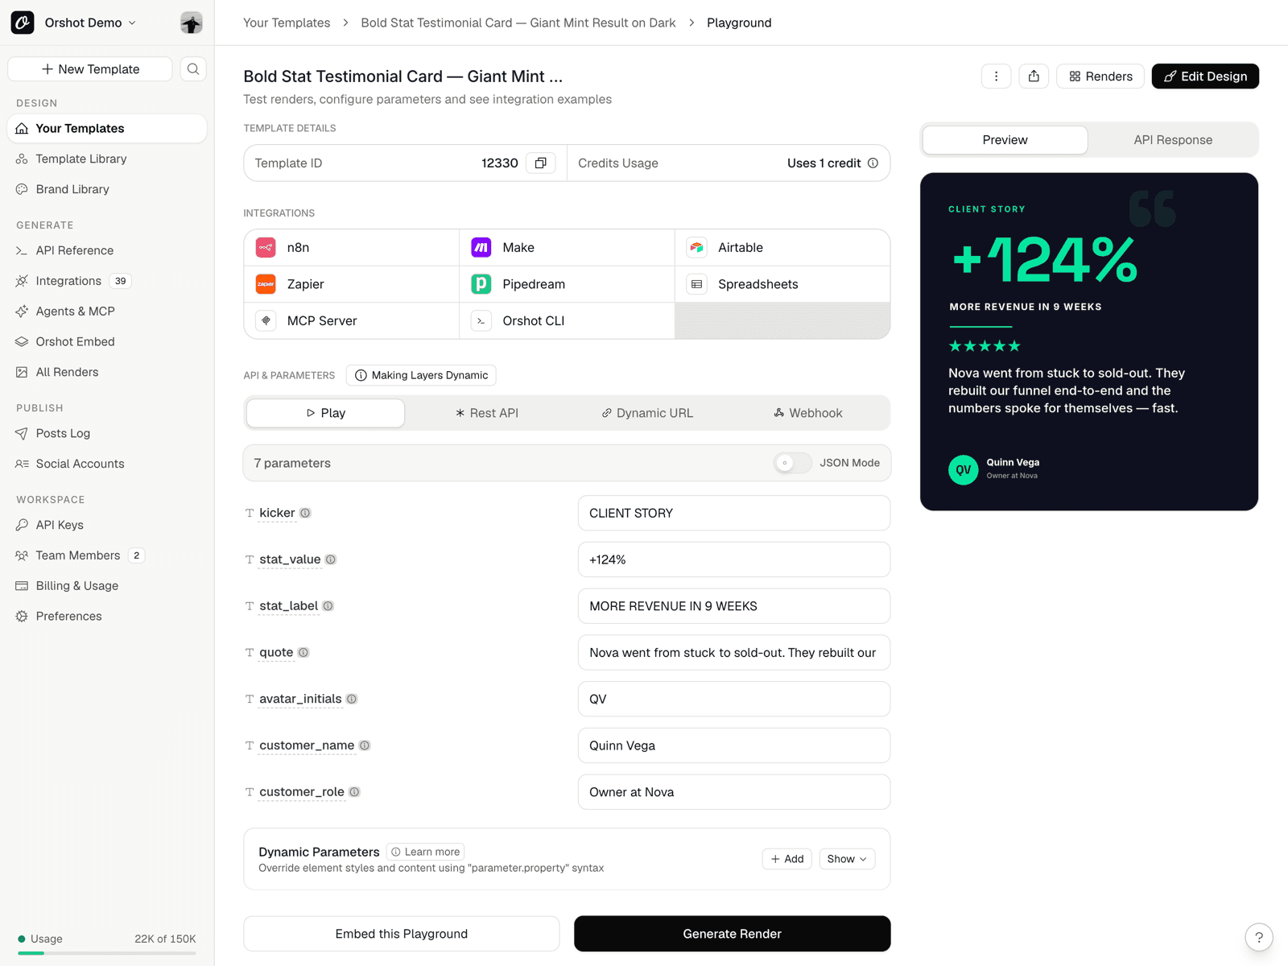The height and width of the screenshot is (966, 1288).
Task: Edit the stat_value input field
Action: click(x=734, y=559)
